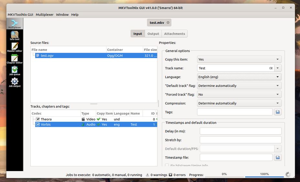Click the errors icon in status bar
300x182 pixels.
pyautogui.click(x=170, y=175)
